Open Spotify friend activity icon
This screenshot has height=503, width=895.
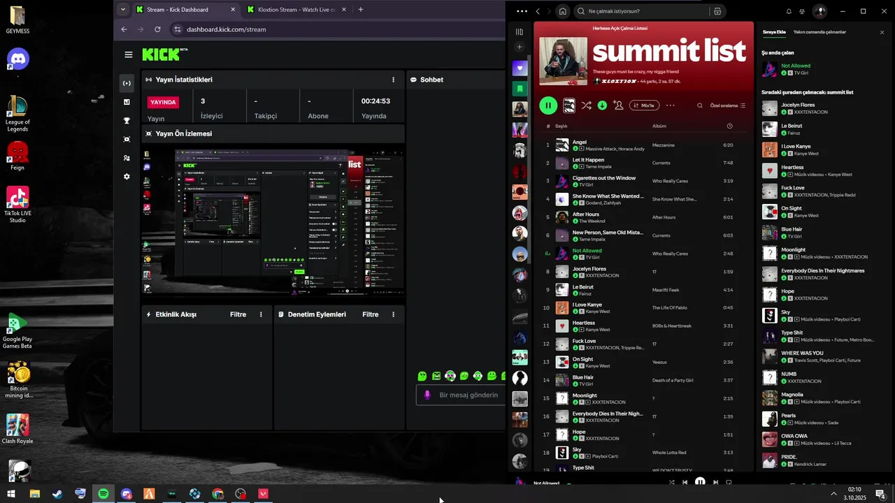click(803, 11)
